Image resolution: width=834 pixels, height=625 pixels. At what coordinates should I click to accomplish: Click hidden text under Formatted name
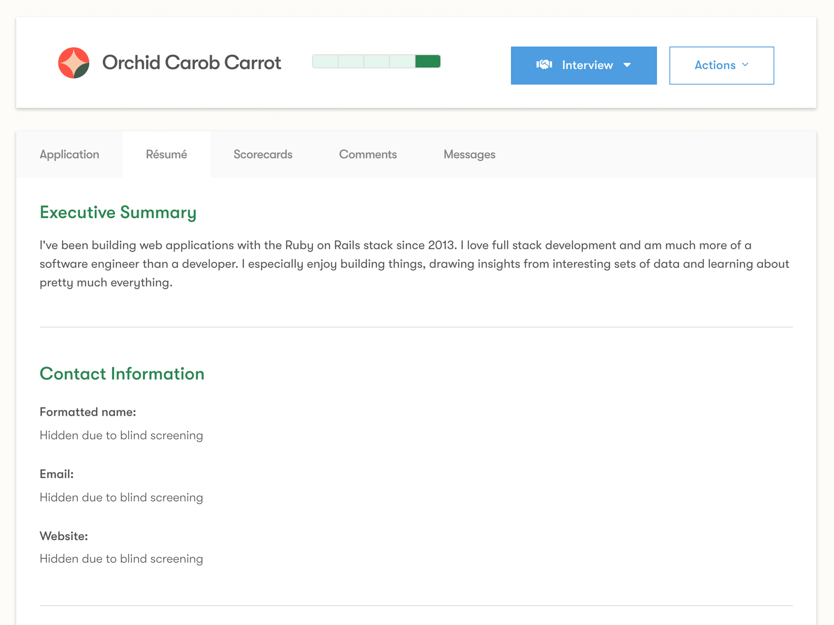[121, 435]
